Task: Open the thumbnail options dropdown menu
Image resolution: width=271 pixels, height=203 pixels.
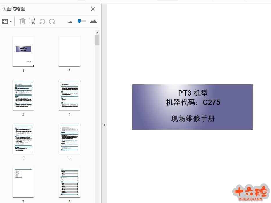Action: coord(7,22)
